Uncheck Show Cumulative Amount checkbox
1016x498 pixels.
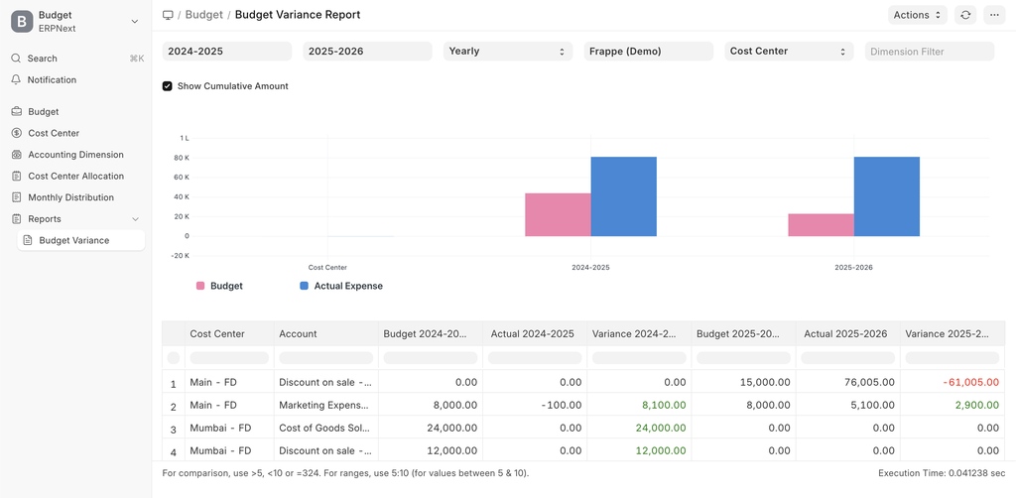point(167,86)
